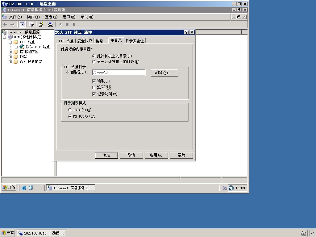The width and height of the screenshot is (316, 237).
Task: Toggle the console tree show/hide icon
Action: (22, 24)
